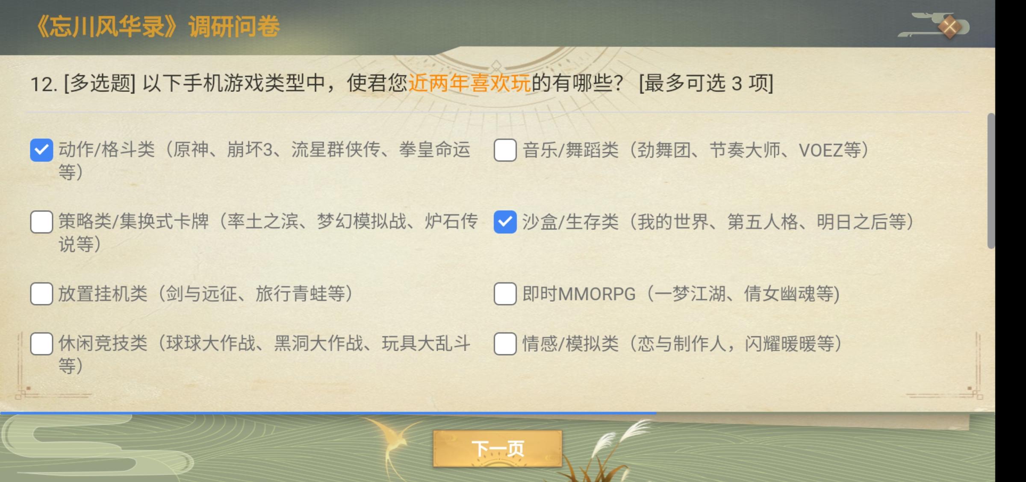The height and width of the screenshot is (482, 1026).
Task: Click the orange 近两年喜欢玩 highlighted text
Action: pyautogui.click(x=469, y=83)
